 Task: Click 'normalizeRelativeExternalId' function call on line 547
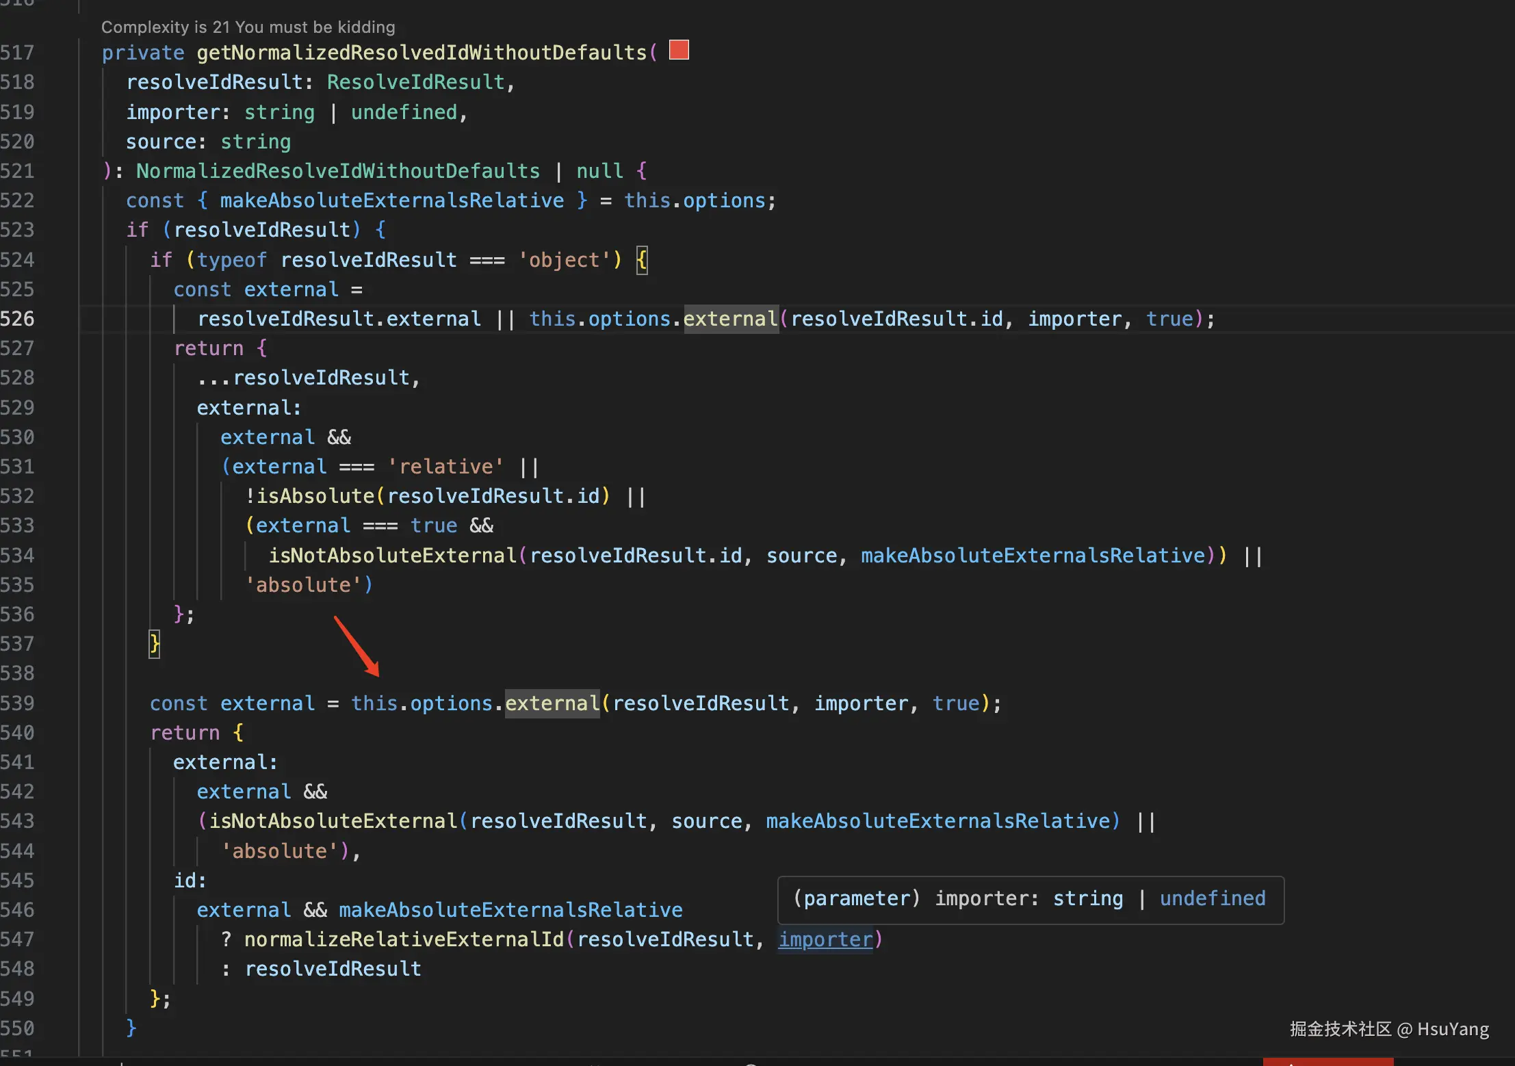coord(404,939)
